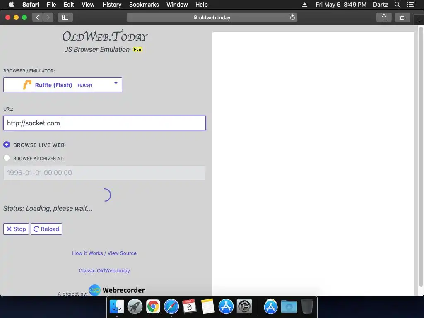Open the Bookmarks menu
This screenshot has width=424, height=318.
click(x=144, y=5)
